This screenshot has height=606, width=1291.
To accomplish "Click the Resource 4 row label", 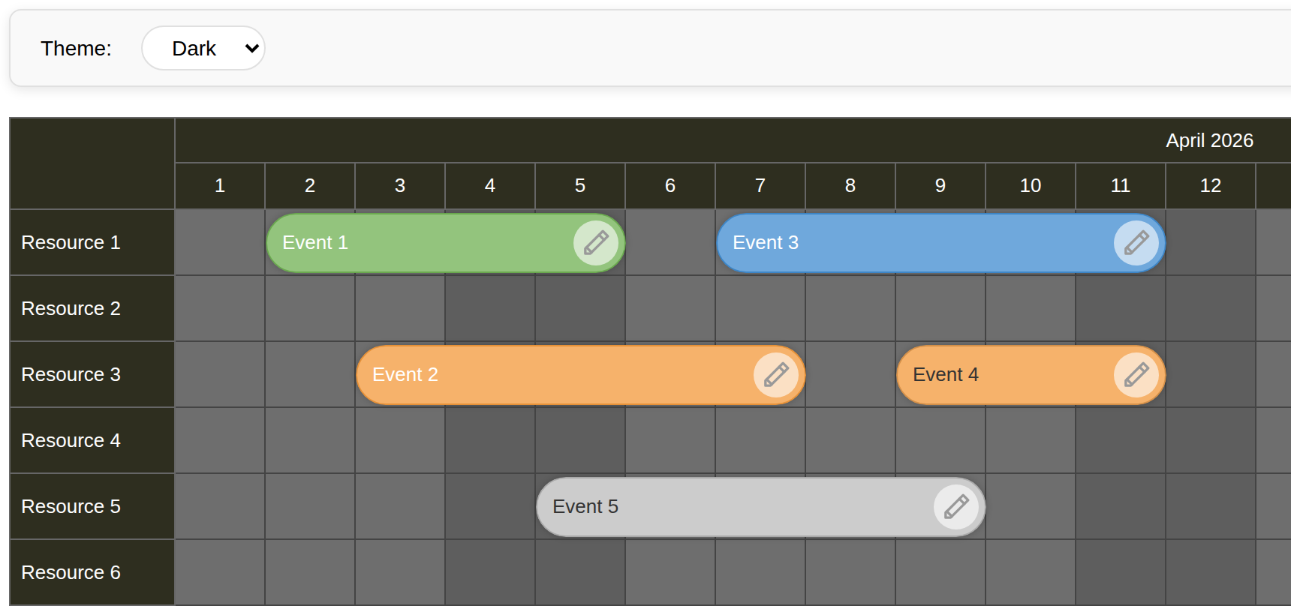I will pos(71,440).
